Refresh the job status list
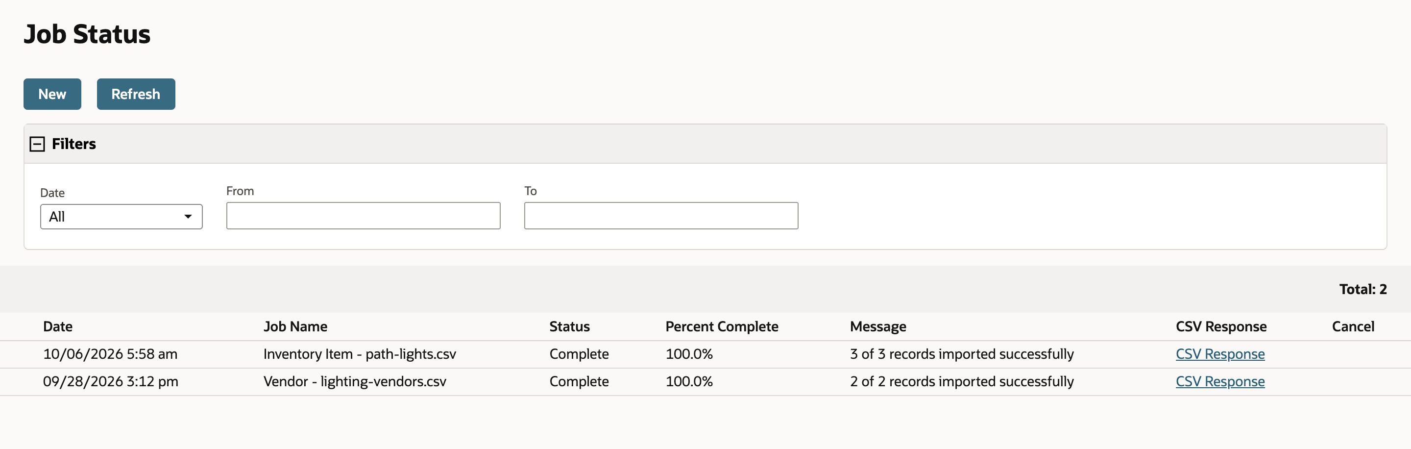The width and height of the screenshot is (1411, 449). (136, 94)
